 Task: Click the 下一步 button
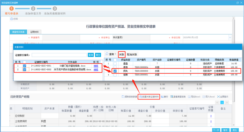tap(216, 129)
